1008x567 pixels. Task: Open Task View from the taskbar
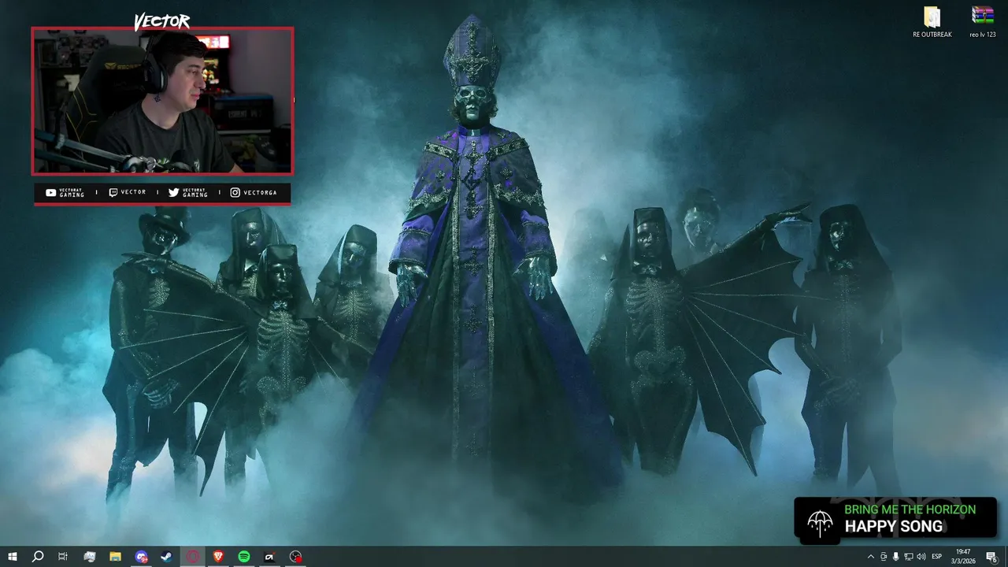point(63,557)
